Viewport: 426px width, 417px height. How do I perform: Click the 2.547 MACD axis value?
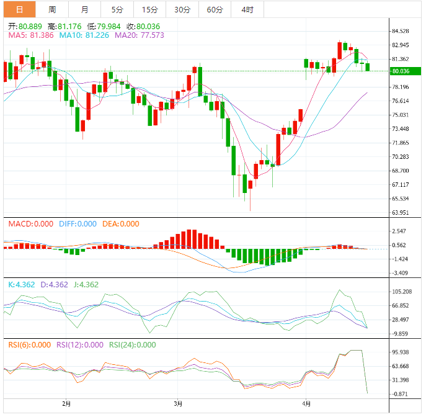point(399,231)
